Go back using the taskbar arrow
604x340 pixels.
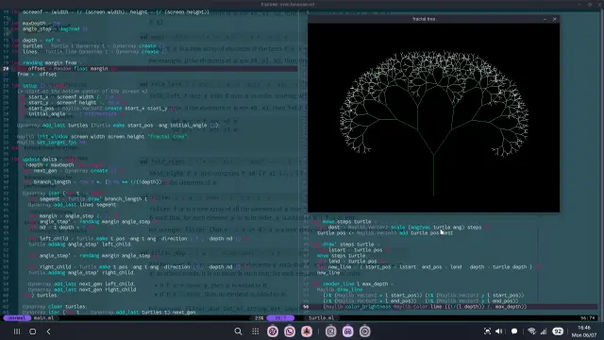[48, 331]
